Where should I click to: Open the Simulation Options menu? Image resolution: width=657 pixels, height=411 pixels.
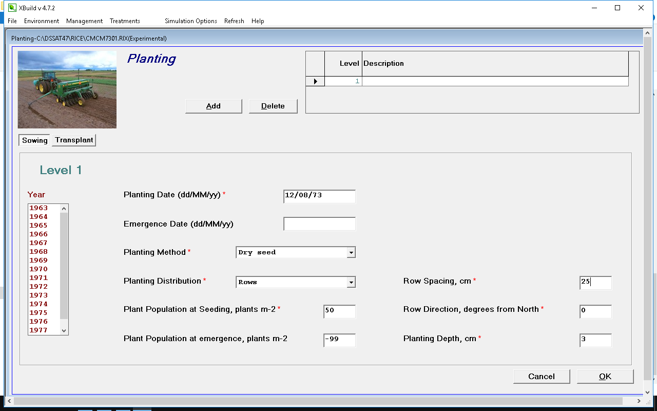coord(190,21)
